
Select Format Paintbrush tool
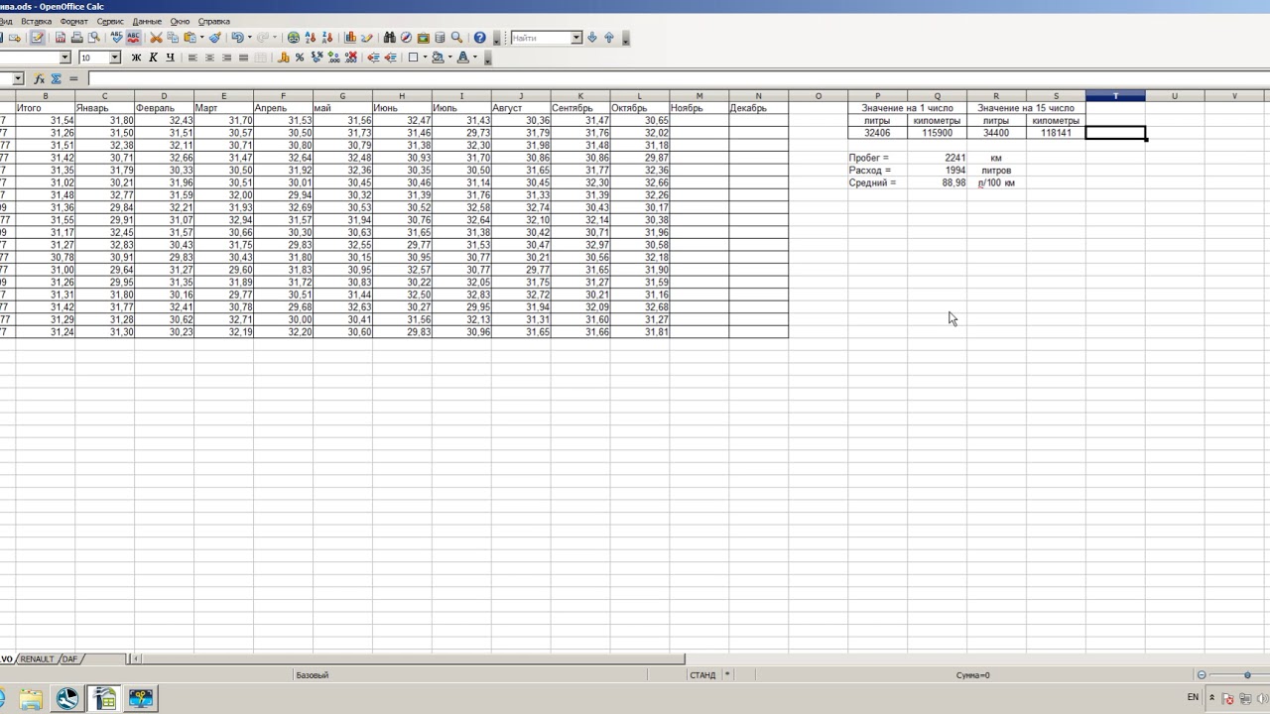(214, 38)
